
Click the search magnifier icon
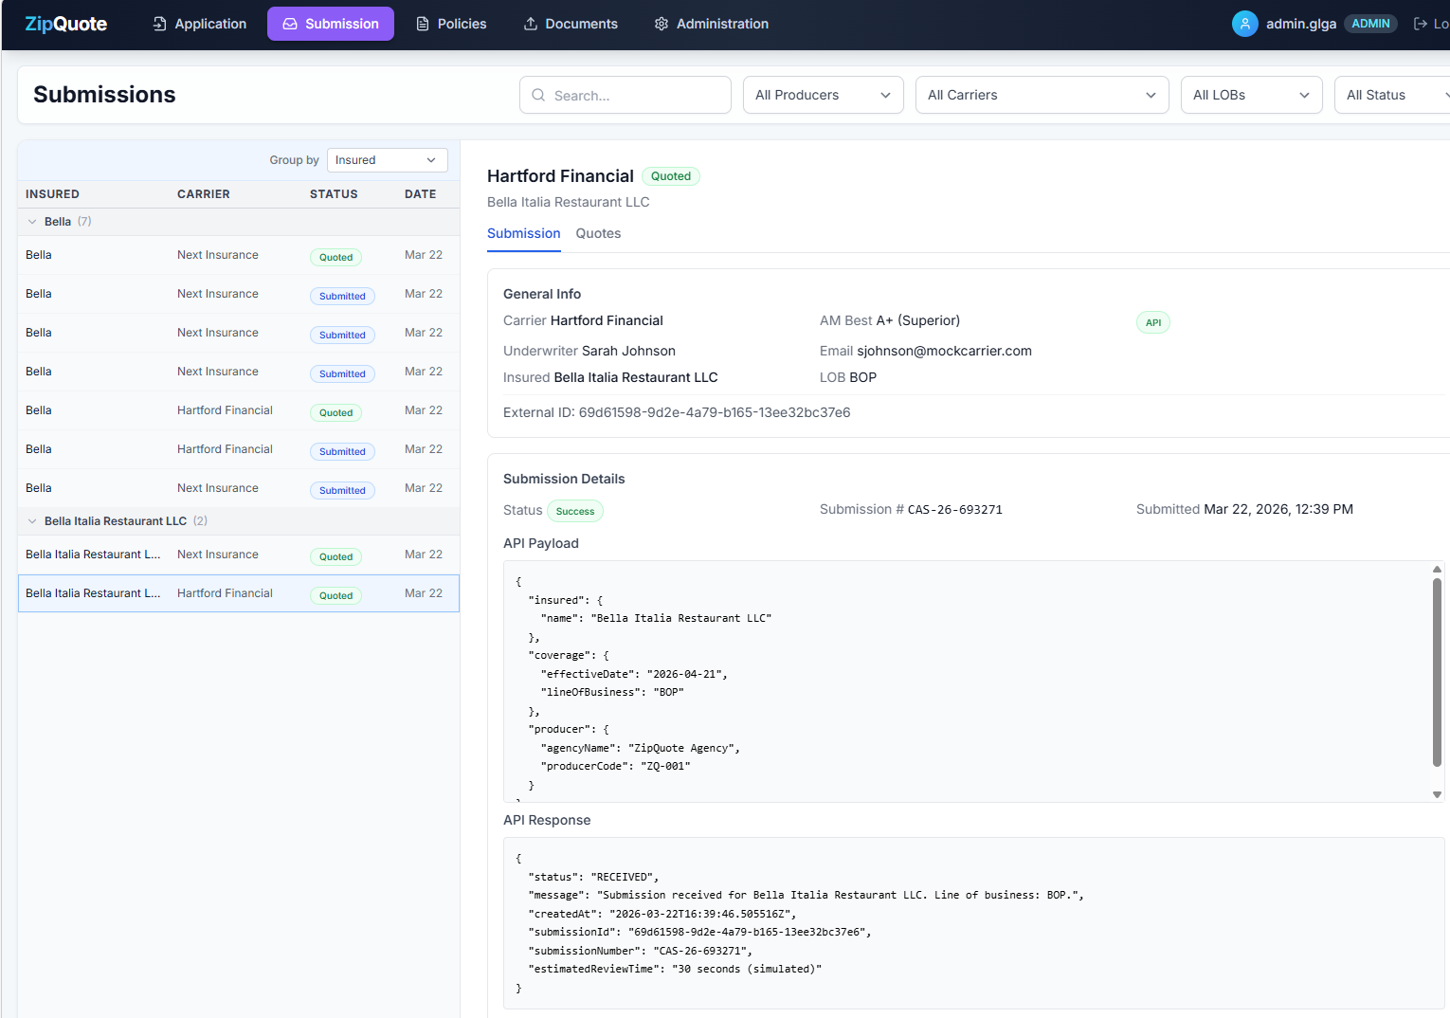click(537, 95)
